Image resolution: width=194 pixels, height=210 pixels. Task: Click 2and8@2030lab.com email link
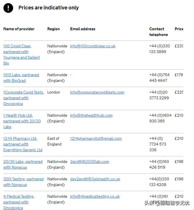89,161
